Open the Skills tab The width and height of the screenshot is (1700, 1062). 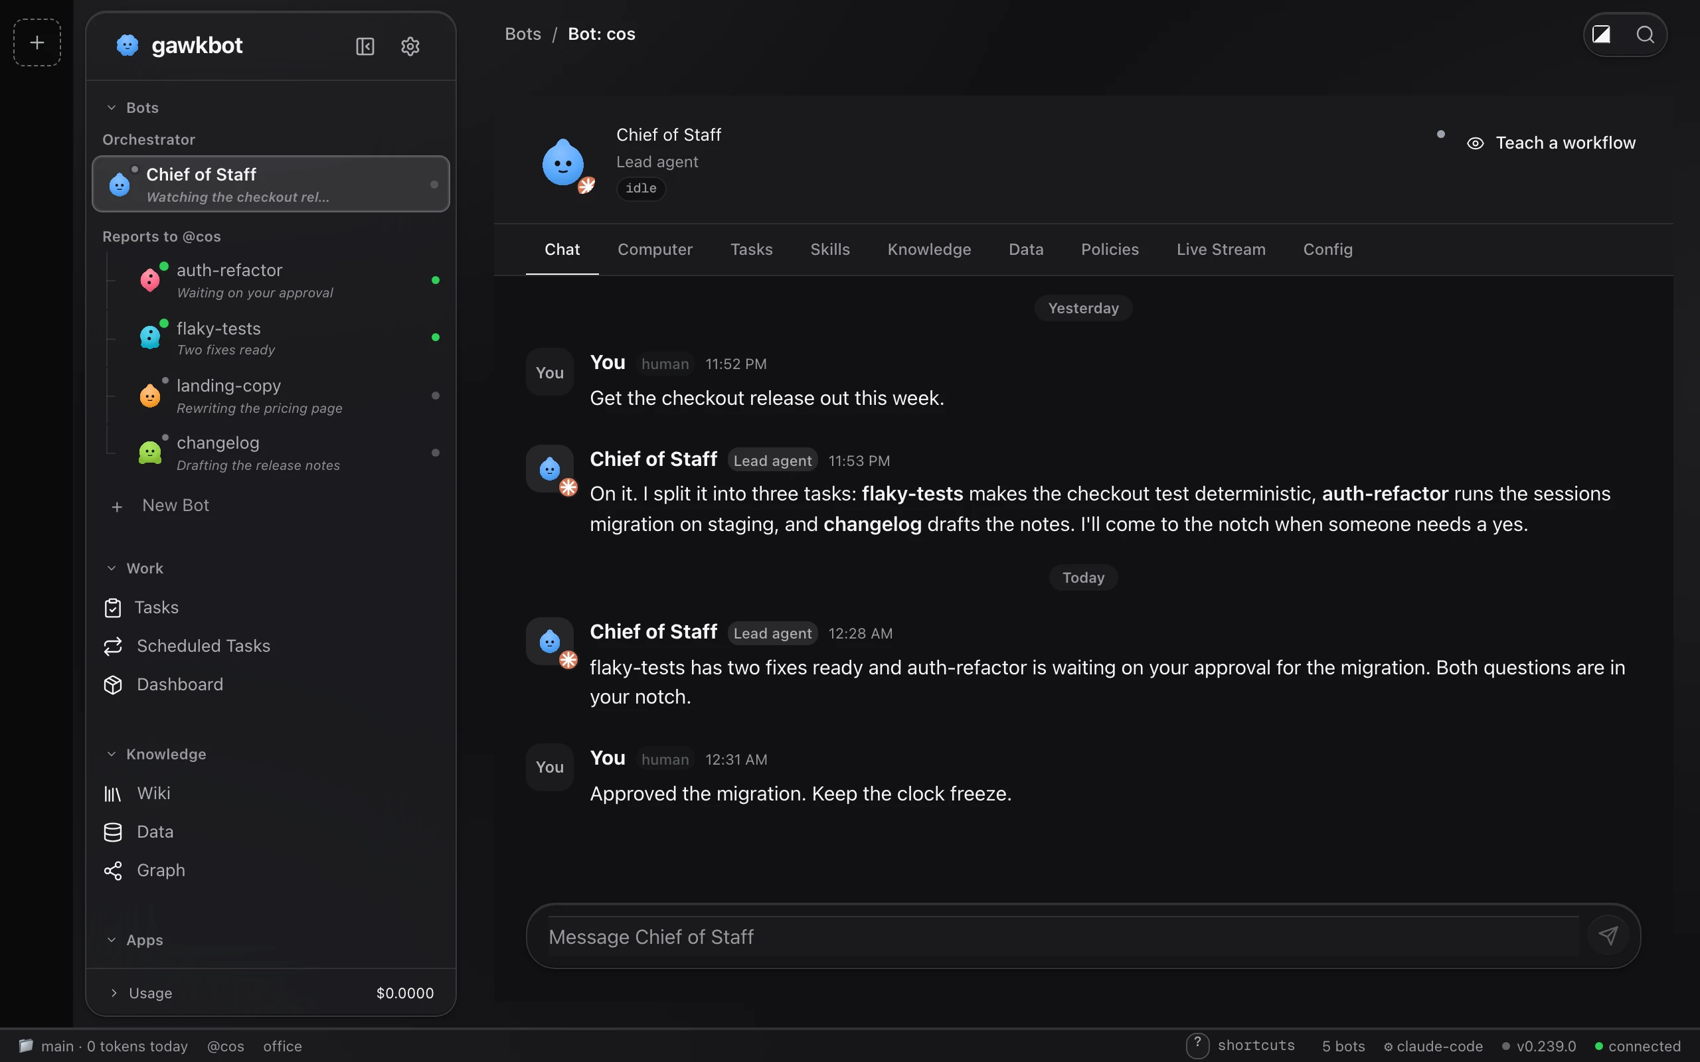click(829, 250)
